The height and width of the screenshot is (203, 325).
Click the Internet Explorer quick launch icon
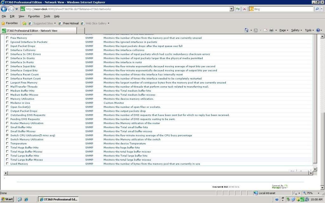[x=26, y=199]
